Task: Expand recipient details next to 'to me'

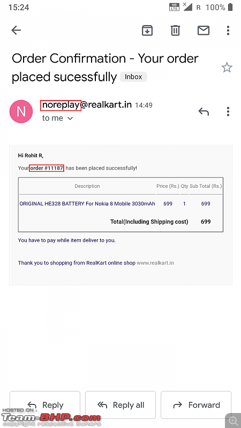Action: [70, 118]
